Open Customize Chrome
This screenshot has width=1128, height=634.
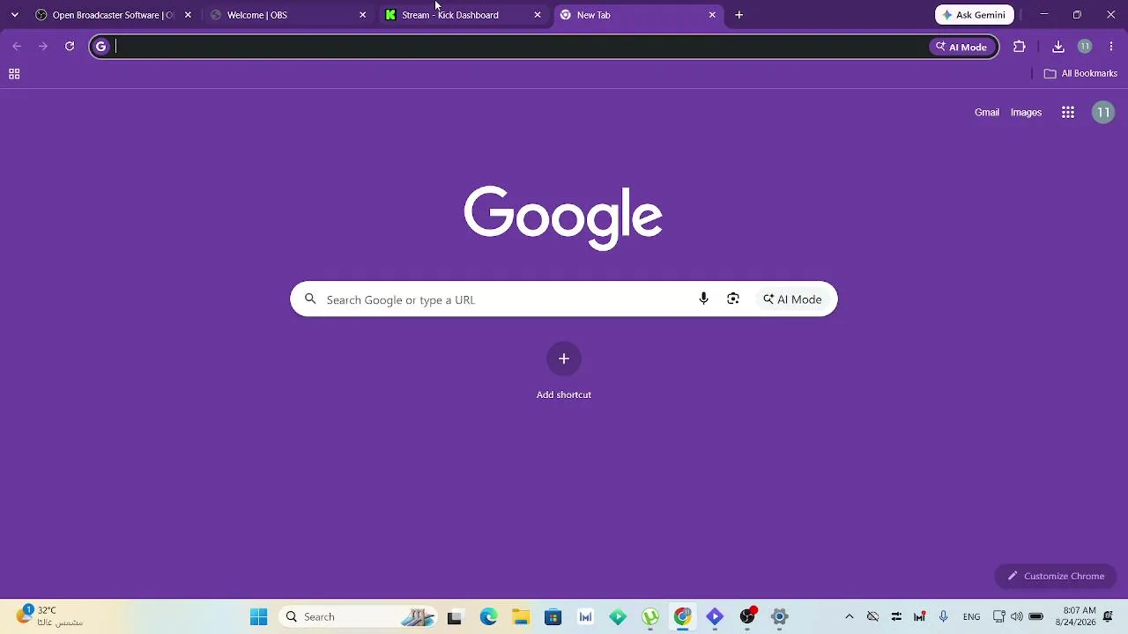(x=1056, y=576)
